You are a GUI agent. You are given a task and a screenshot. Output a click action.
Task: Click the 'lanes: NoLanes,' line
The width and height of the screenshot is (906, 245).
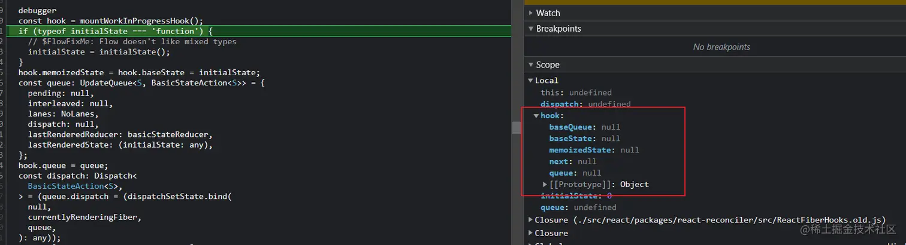tap(63, 114)
